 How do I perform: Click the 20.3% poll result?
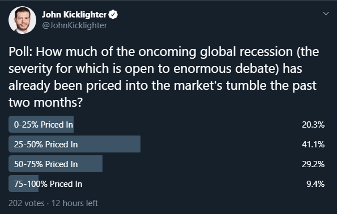313,125
